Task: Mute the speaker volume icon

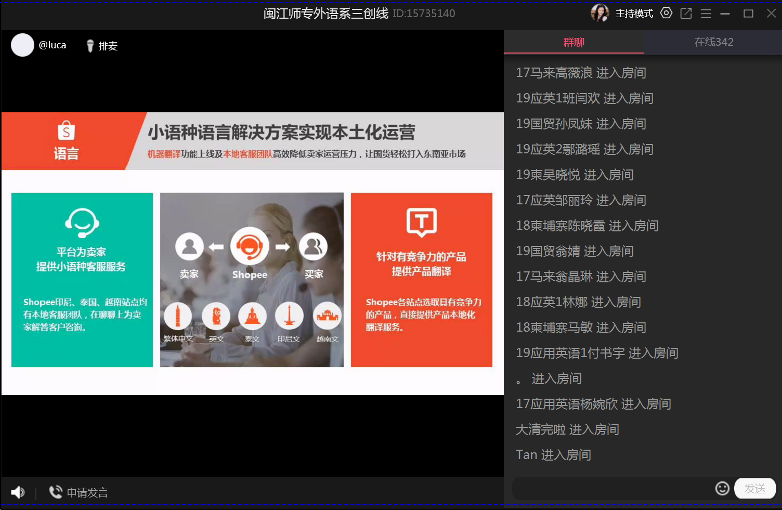Action: tap(18, 492)
